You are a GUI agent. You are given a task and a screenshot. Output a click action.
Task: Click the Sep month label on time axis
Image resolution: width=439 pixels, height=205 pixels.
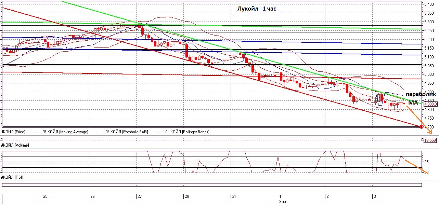pos(282,202)
